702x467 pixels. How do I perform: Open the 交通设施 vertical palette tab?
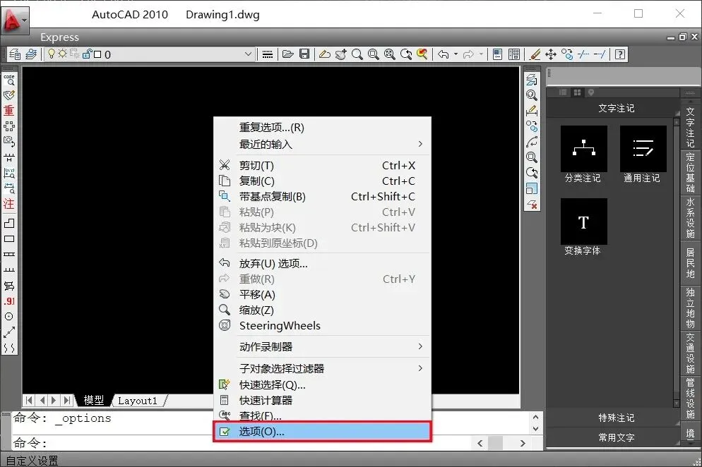point(691,353)
